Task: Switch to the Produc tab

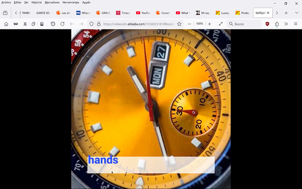Action: [x=243, y=13]
